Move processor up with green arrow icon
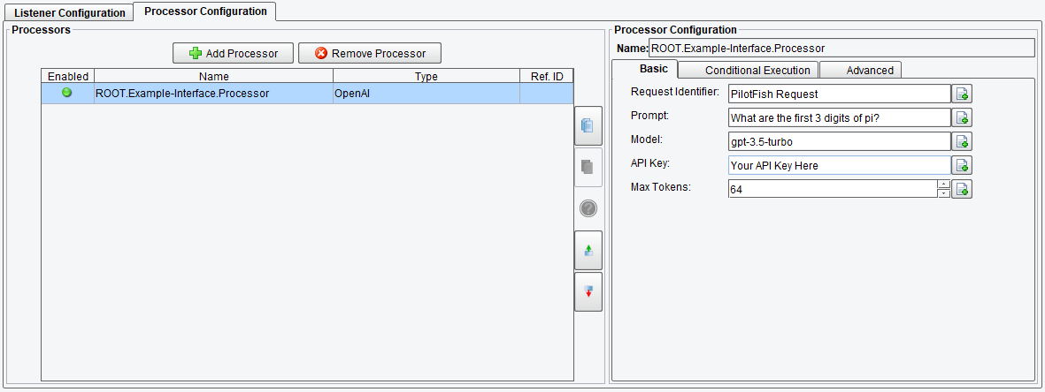Image resolution: width=1045 pixels, height=392 pixels. [x=588, y=250]
